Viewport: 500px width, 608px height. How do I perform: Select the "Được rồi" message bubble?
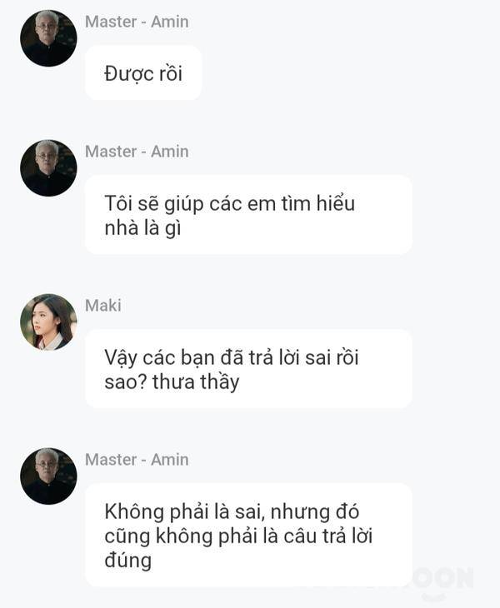(x=143, y=72)
